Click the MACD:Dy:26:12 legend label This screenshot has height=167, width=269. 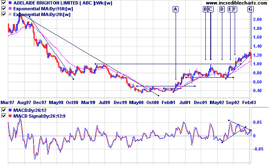pos(30,110)
